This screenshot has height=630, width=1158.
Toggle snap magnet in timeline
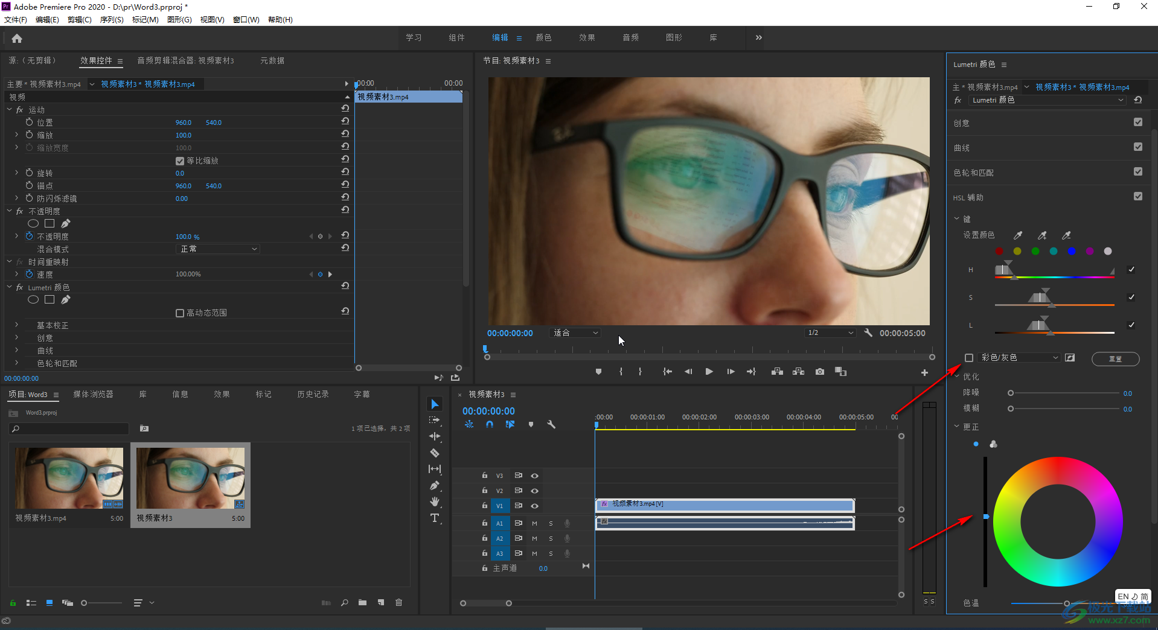pyautogui.click(x=490, y=424)
